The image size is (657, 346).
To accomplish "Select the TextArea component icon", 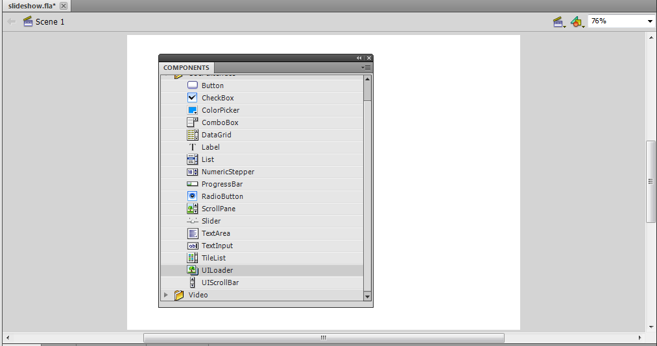I will [x=193, y=233].
